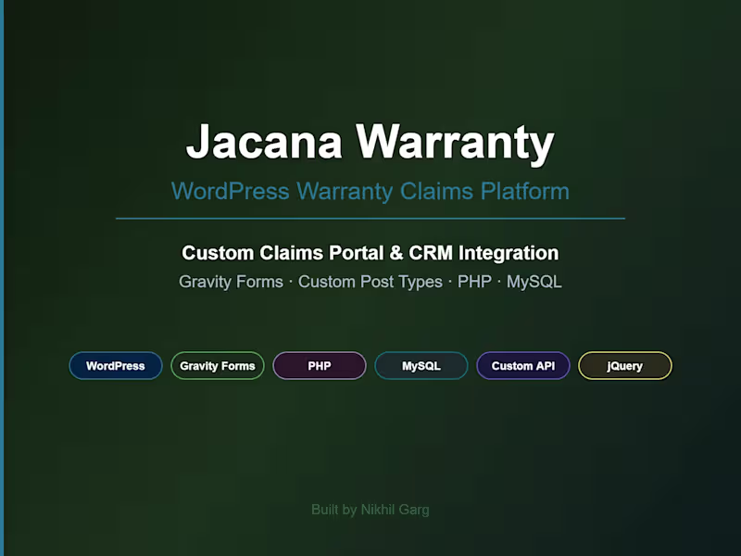
Task: Click the horizontal divider under the subtitle
Action: pos(370,217)
